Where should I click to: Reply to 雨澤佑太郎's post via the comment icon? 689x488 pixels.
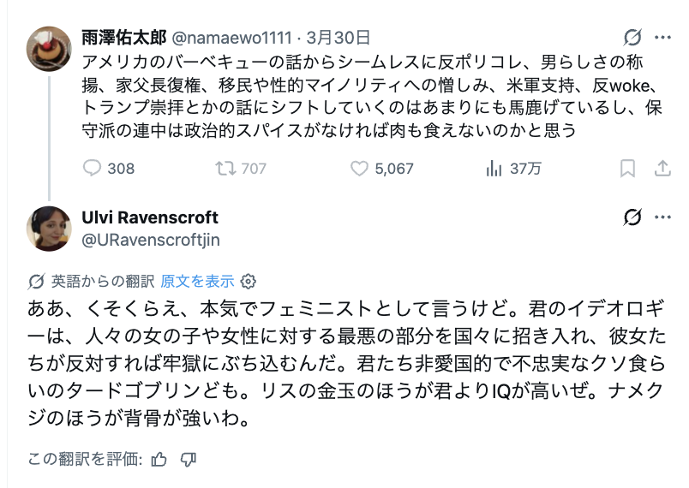click(x=93, y=169)
